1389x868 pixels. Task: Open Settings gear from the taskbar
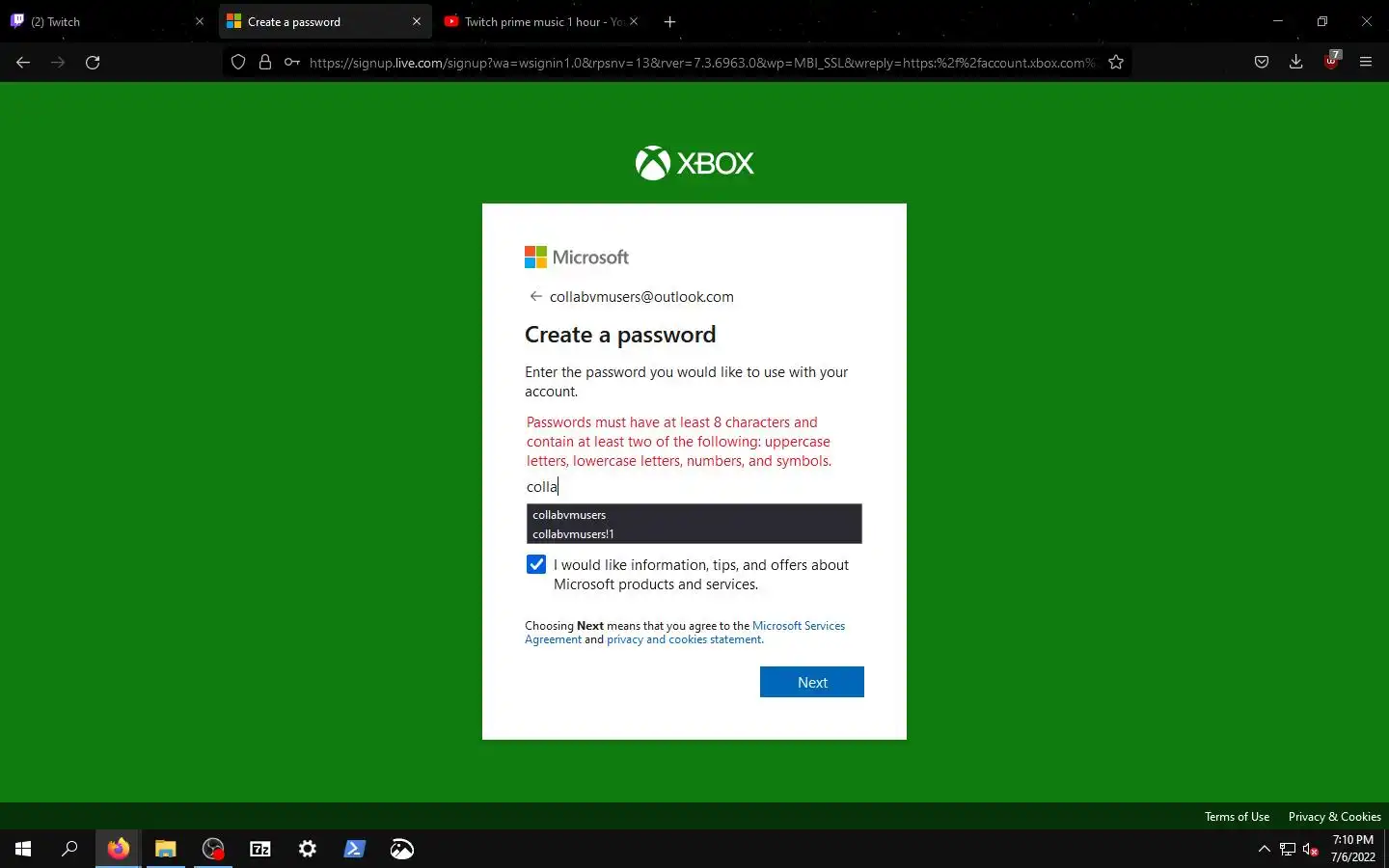coord(308,849)
